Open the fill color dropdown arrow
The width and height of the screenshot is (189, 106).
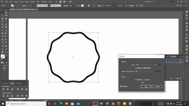[14, 6]
